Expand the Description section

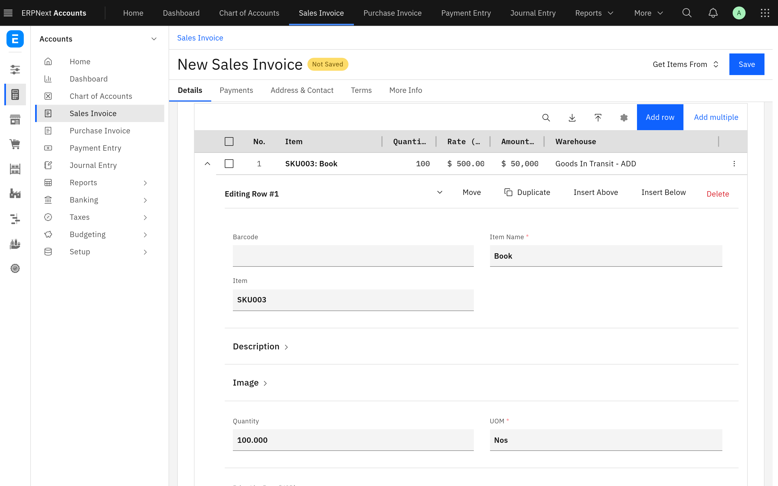click(260, 346)
